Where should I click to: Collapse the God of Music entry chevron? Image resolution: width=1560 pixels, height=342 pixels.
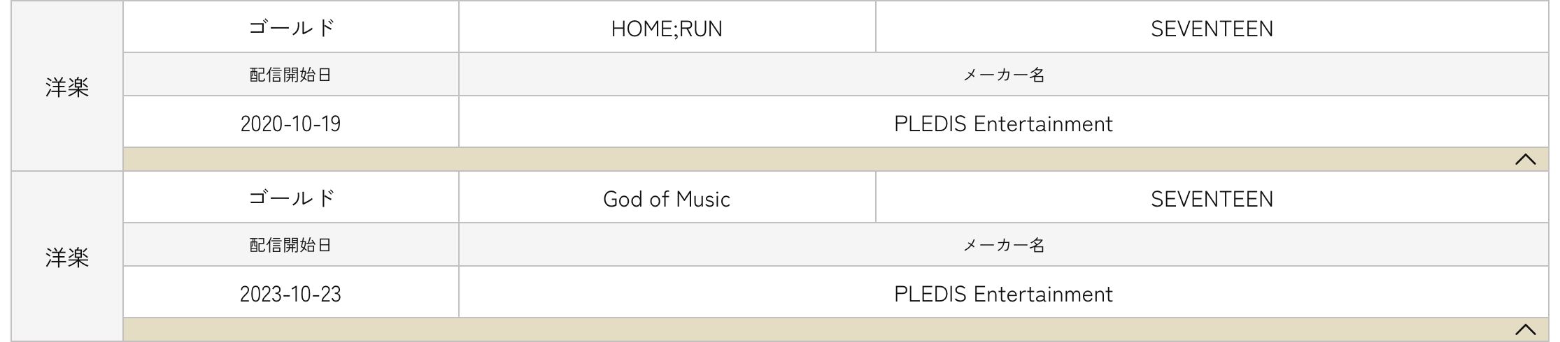[1525, 329]
